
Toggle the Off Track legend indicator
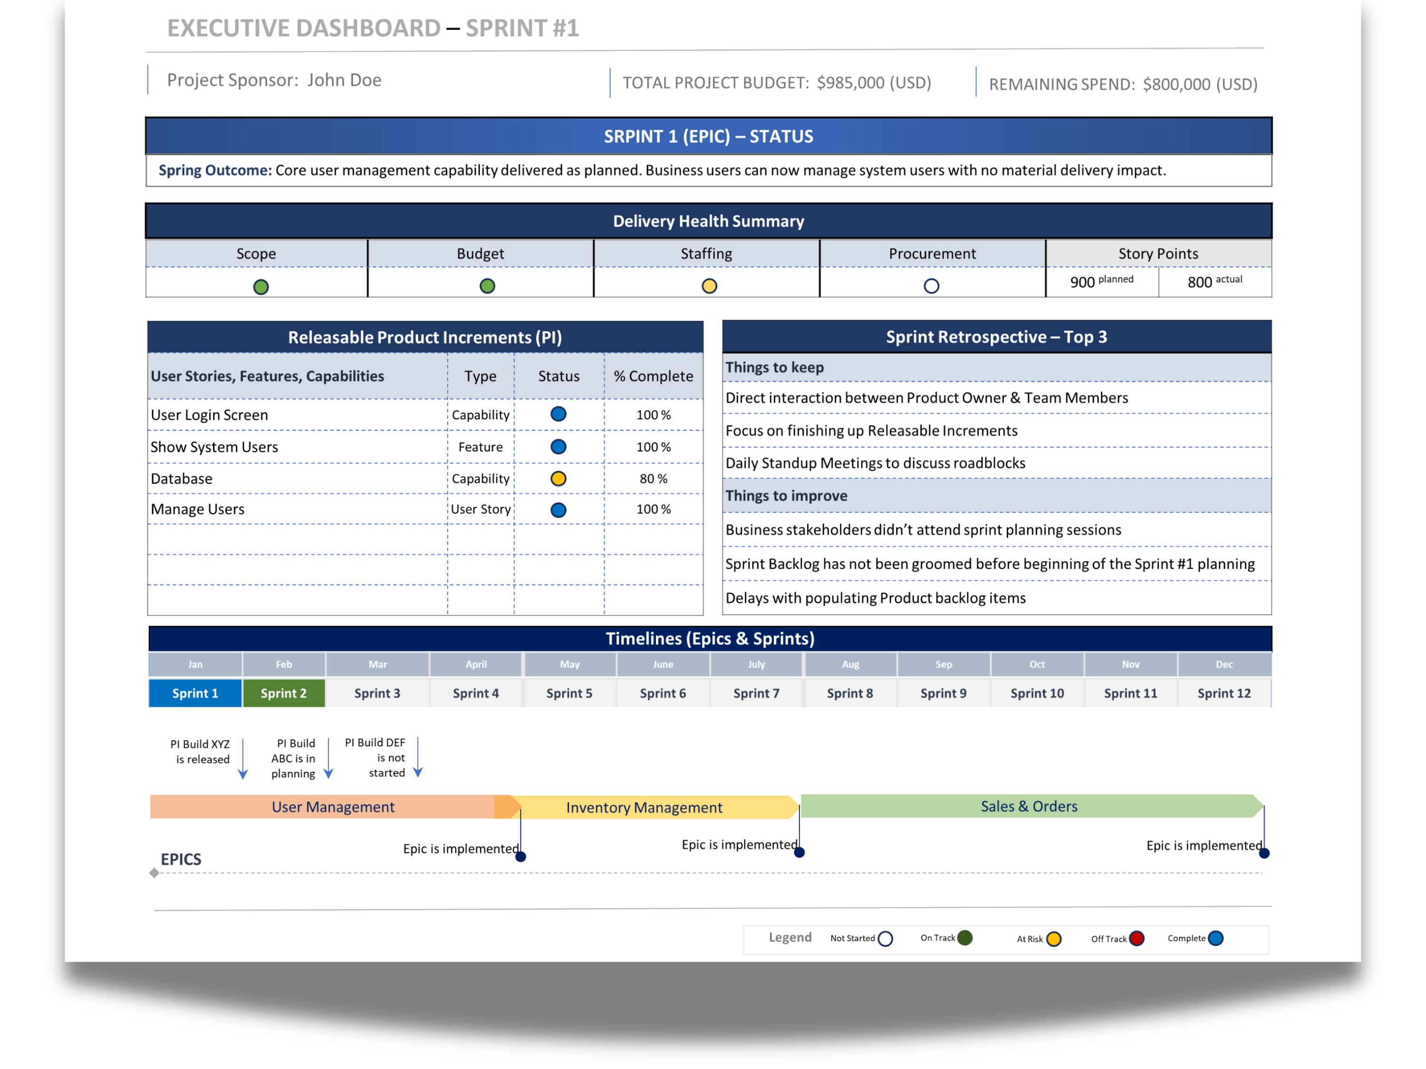1136,938
